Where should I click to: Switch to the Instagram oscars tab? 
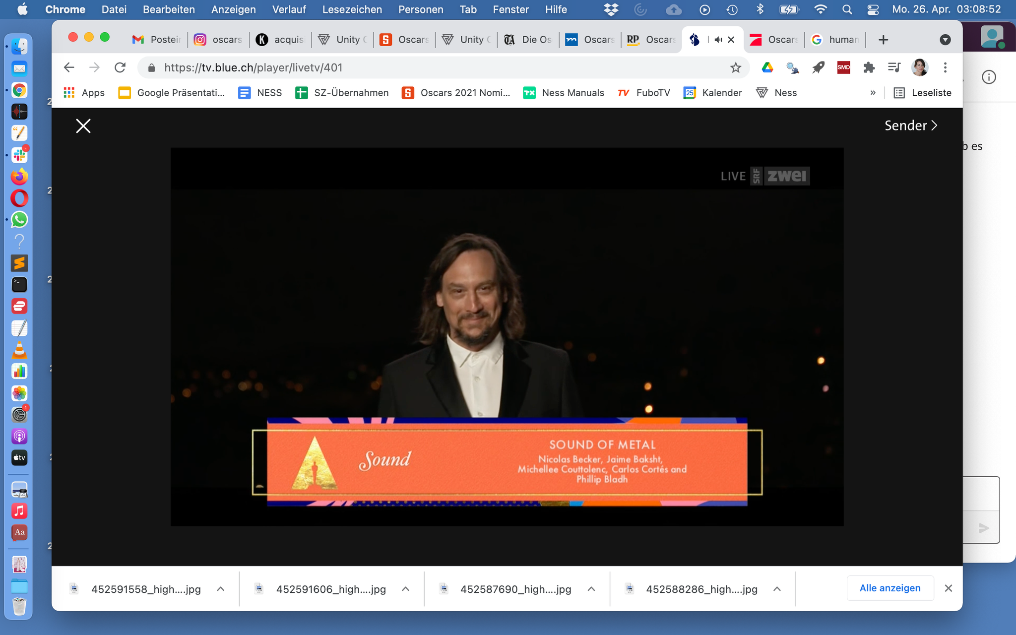pyautogui.click(x=218, y=40)
